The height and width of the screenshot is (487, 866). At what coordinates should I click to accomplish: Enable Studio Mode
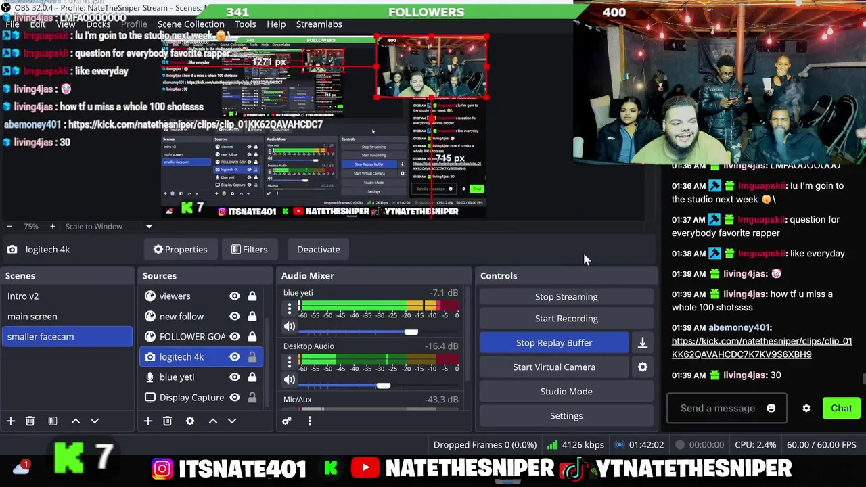coord(566,392)
